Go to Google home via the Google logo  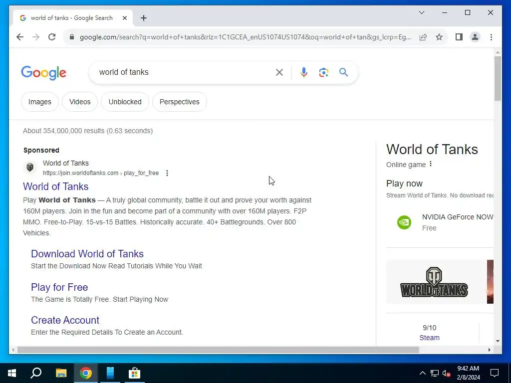coord(44,73)
